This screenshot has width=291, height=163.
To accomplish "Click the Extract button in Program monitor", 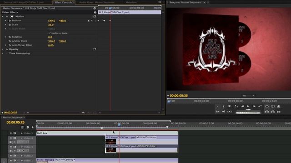I will tap(273, 112).
